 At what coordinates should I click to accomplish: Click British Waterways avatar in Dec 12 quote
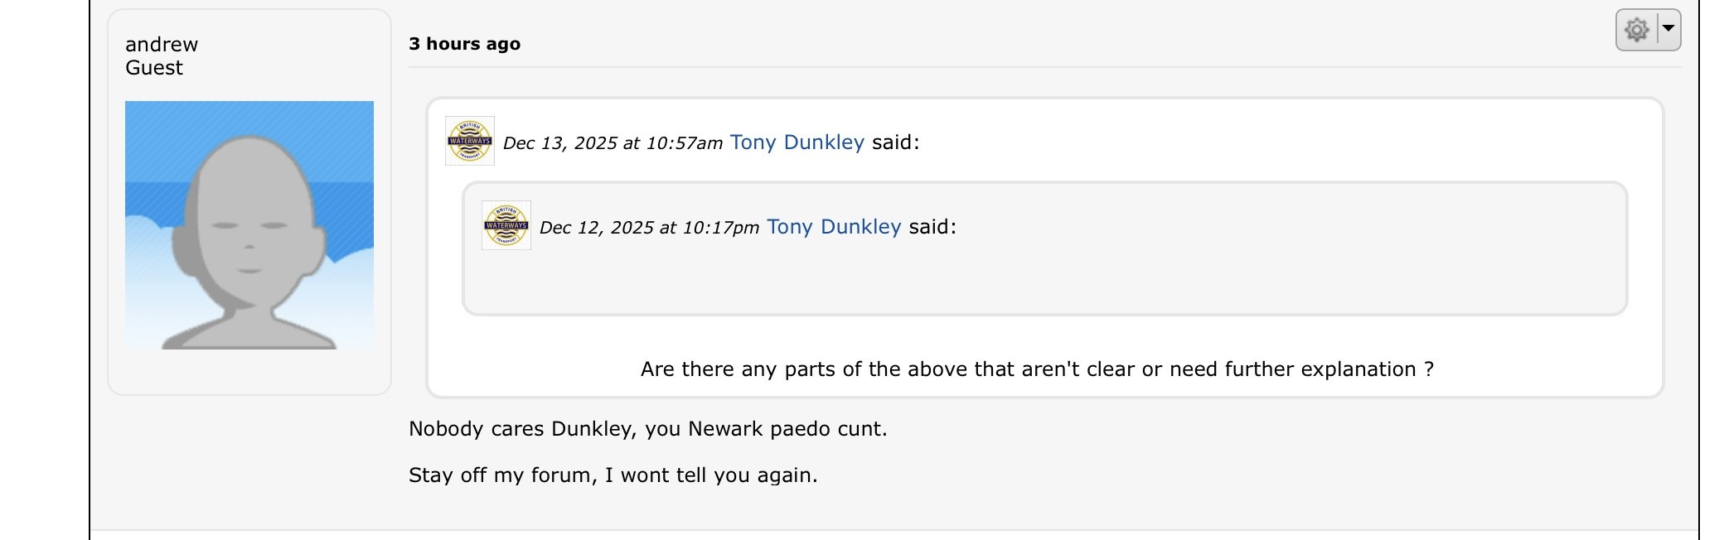pos(506,225)
